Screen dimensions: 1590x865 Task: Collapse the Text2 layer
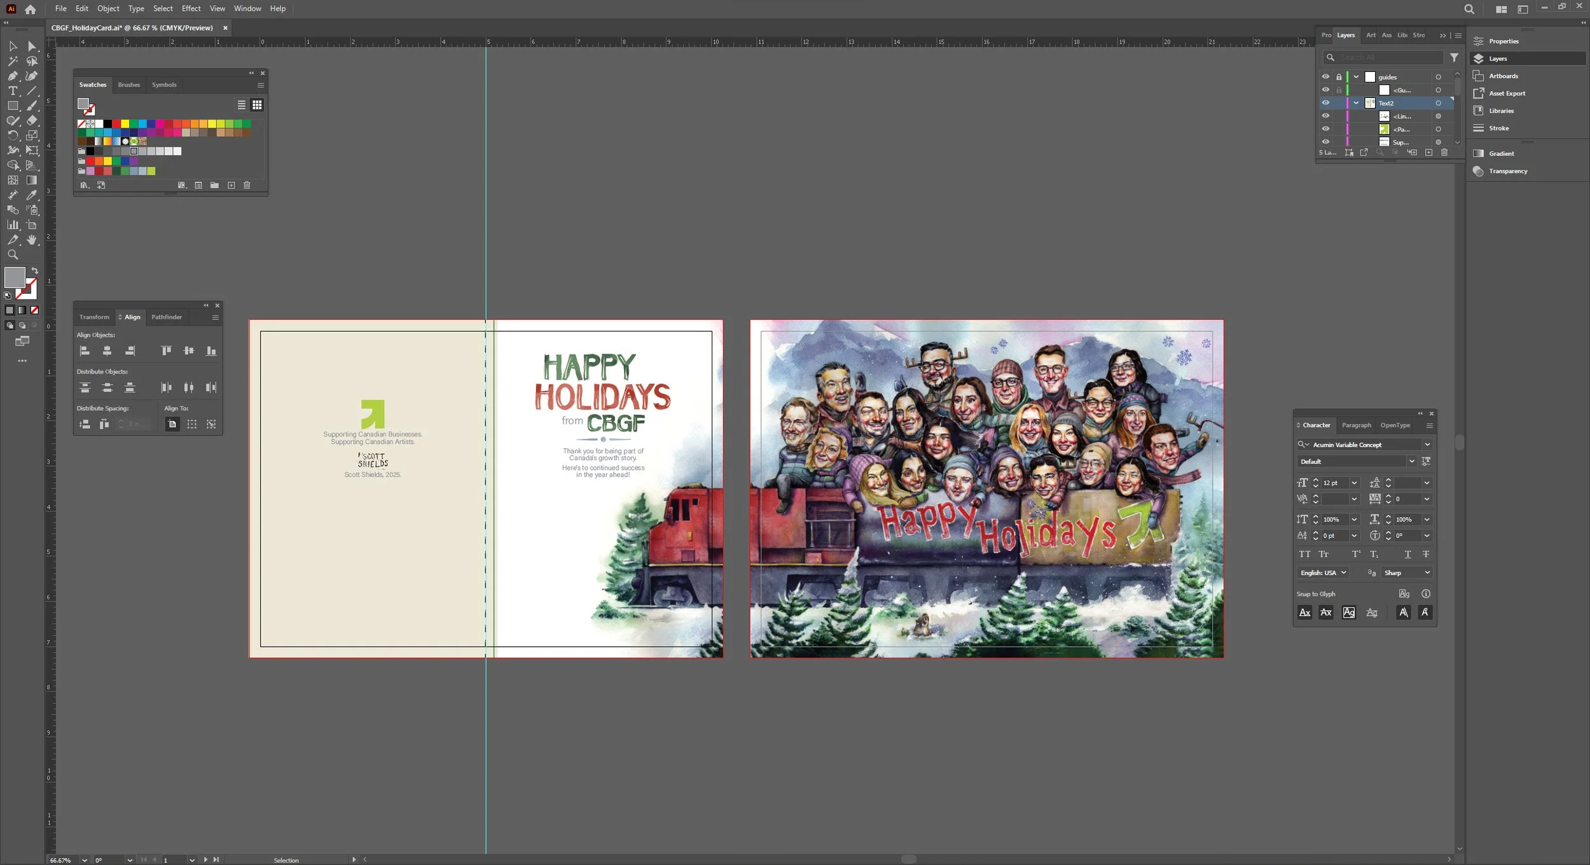coord(1356,103)
